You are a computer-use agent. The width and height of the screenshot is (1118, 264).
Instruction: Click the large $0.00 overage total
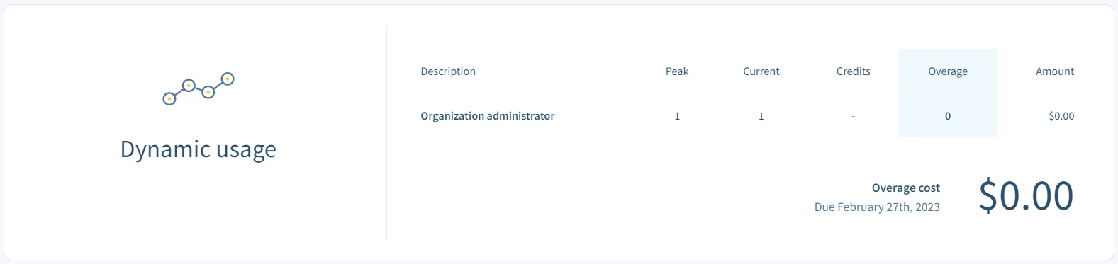pos(1027,196)
